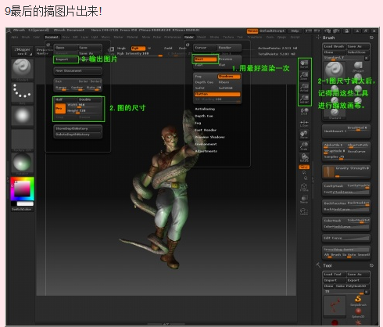Select the Sphere3D tool icon

[358, 313]
